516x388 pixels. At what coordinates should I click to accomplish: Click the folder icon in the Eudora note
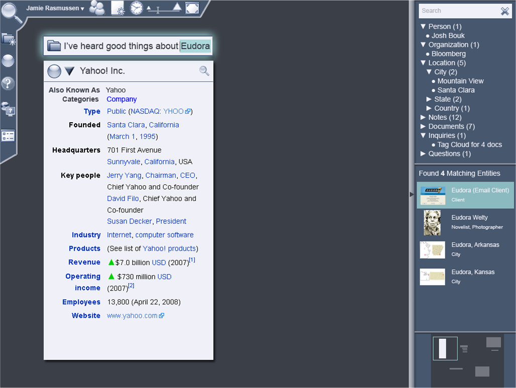[54, 45]
